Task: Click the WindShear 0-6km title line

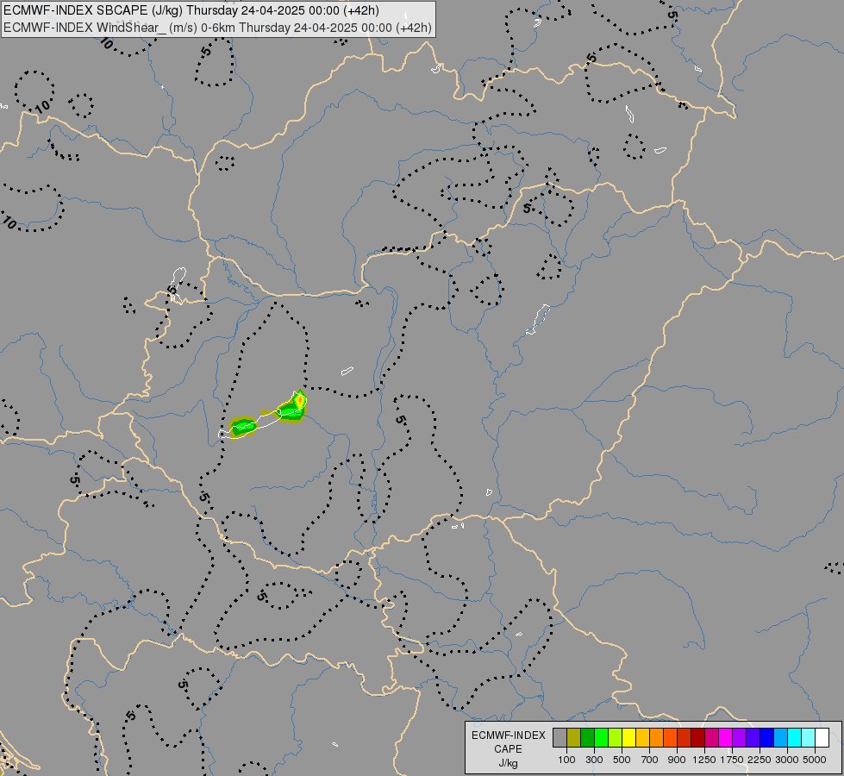Action: (217, 28)
